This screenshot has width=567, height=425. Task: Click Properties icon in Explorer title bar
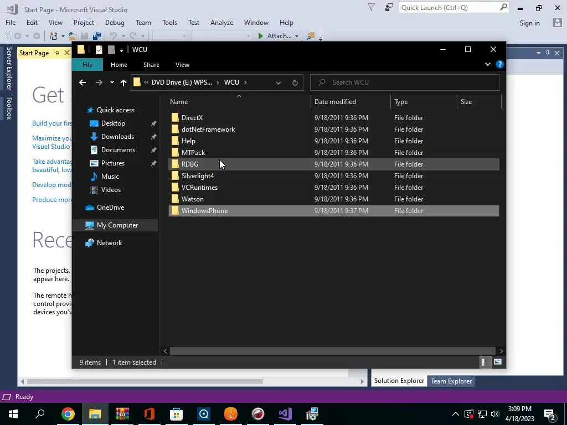pos(99,49)
